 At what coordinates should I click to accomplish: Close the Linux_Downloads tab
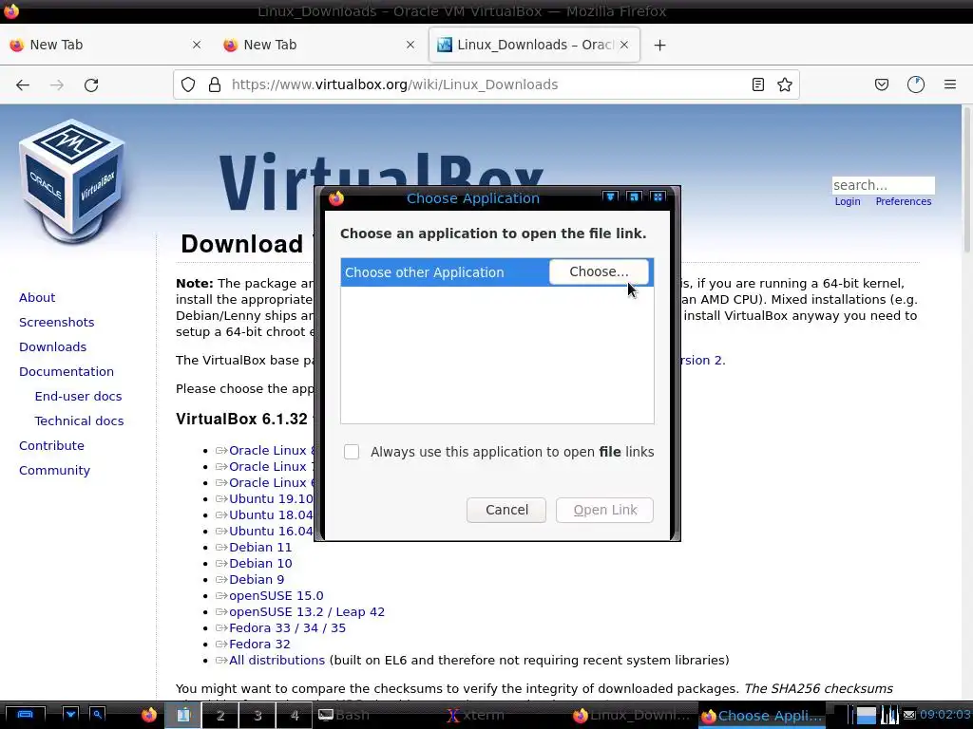coord(624,45)
